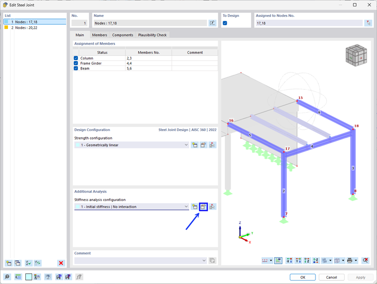Open the layer display mode dropdown arrow

coord(330,260)
